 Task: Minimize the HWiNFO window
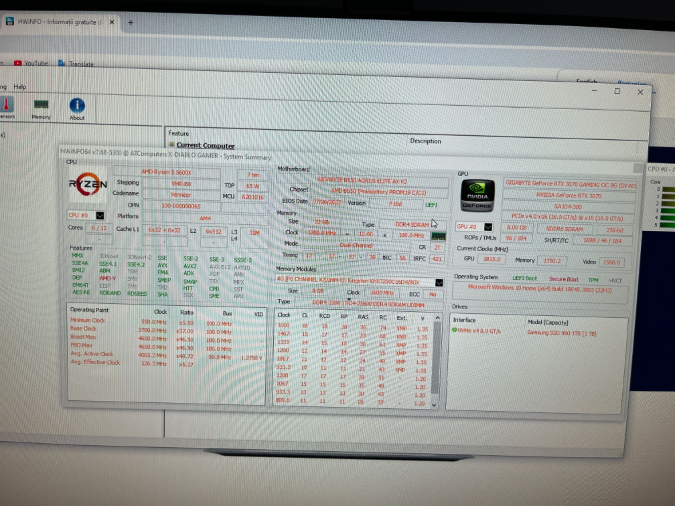594,90
